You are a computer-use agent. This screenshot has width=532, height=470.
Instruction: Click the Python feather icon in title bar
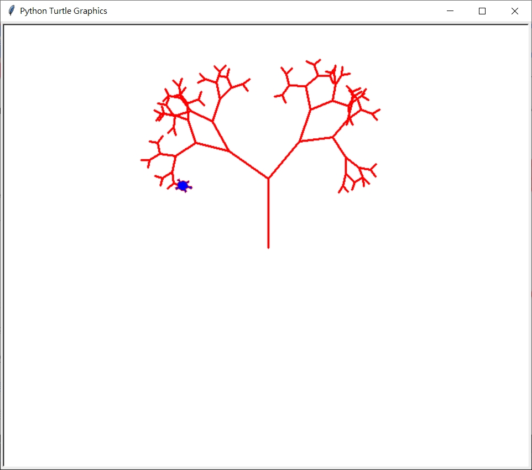[11, 11]
